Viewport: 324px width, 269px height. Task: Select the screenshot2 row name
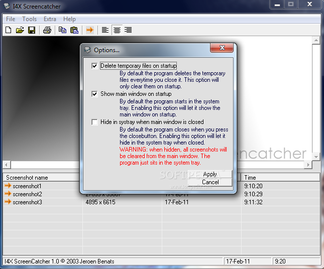click(27, 194)
